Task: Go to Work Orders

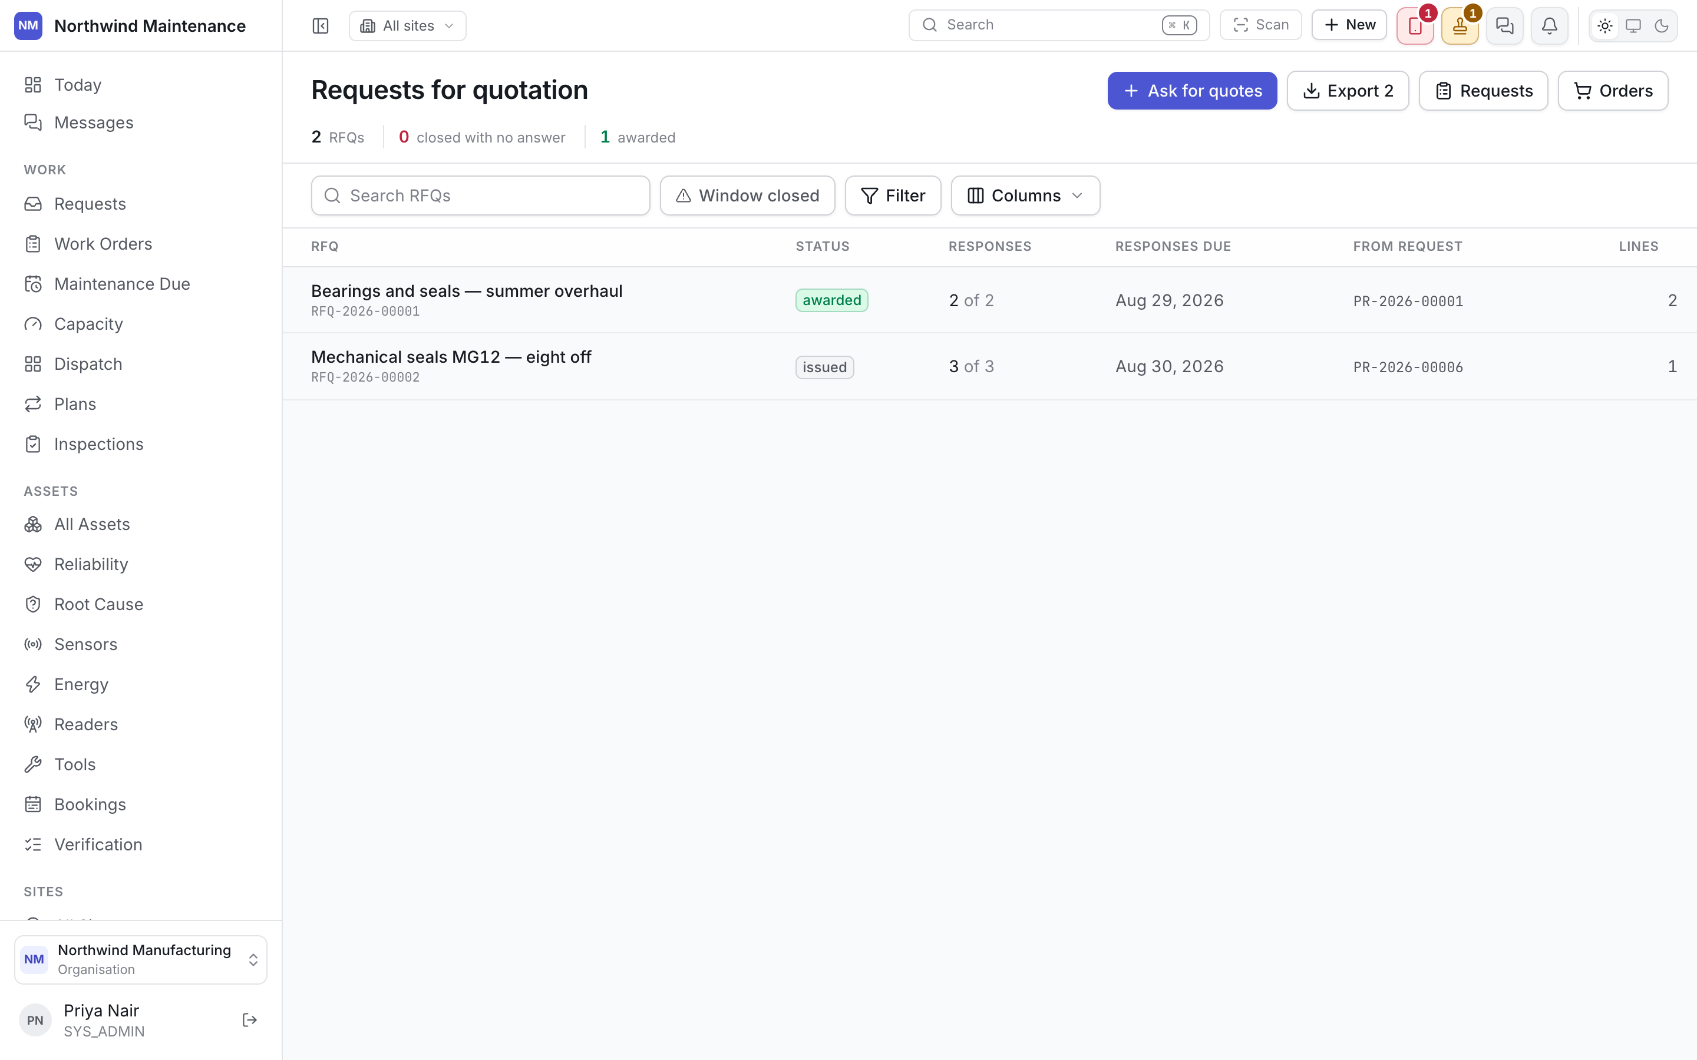Action: 140,244
